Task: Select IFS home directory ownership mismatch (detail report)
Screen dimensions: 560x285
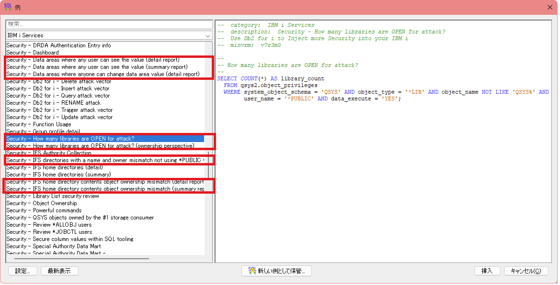Action: [105, 182]
